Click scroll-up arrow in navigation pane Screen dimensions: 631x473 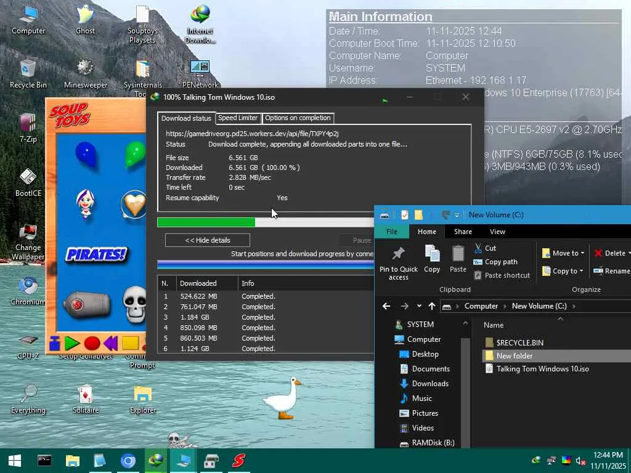click(465, 323)
